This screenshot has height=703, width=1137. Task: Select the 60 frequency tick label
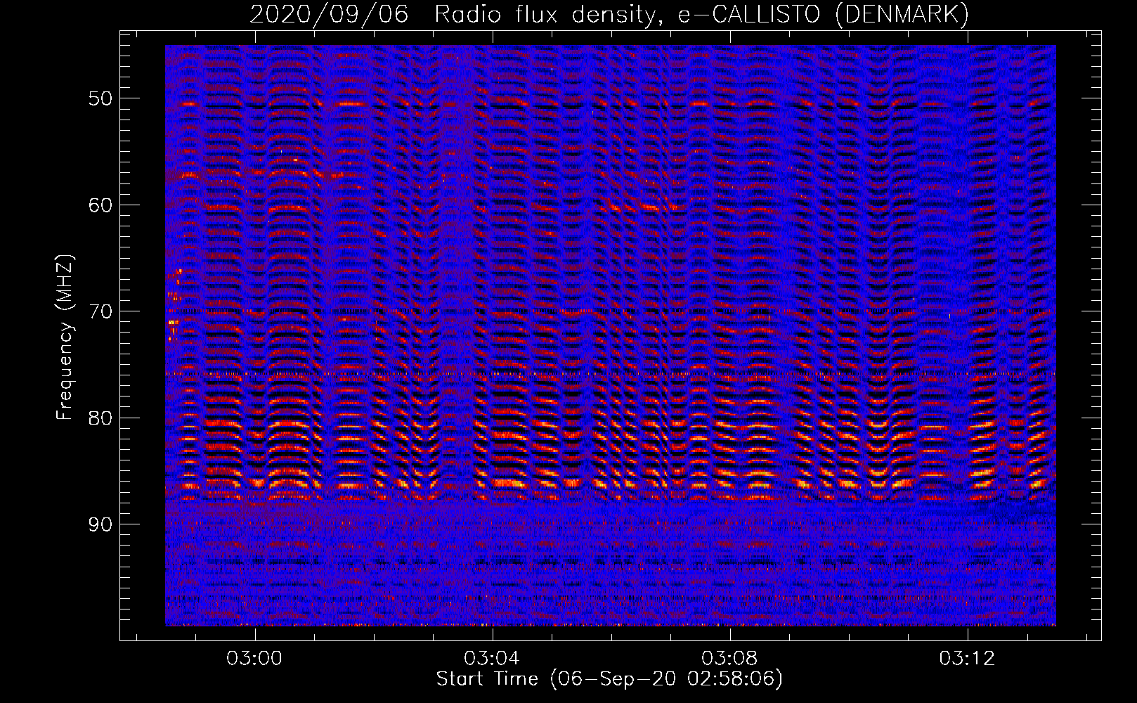coord(100,205)
